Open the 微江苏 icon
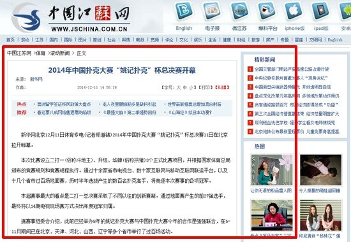The height and width of the screenshot is (242, 351). pyautogui.click(x=239, y=10)
